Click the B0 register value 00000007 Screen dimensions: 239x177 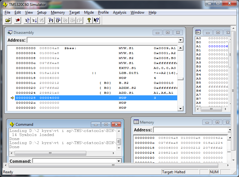[x=218, y=42]
